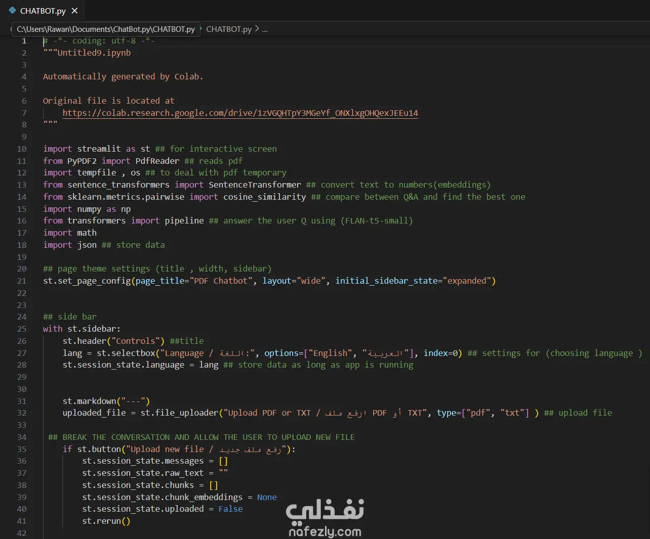Click "sklearn.metrics.pairwise" module name
The image size is (650, 539).
[x=126, y=197]
